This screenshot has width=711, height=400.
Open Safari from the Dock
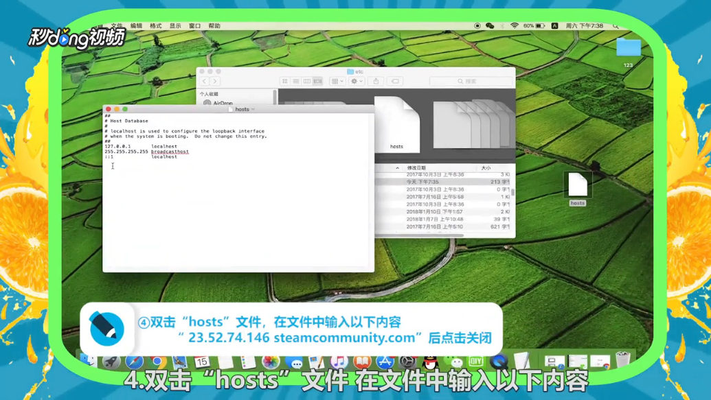pyautogui.click(x=134, y=362)
